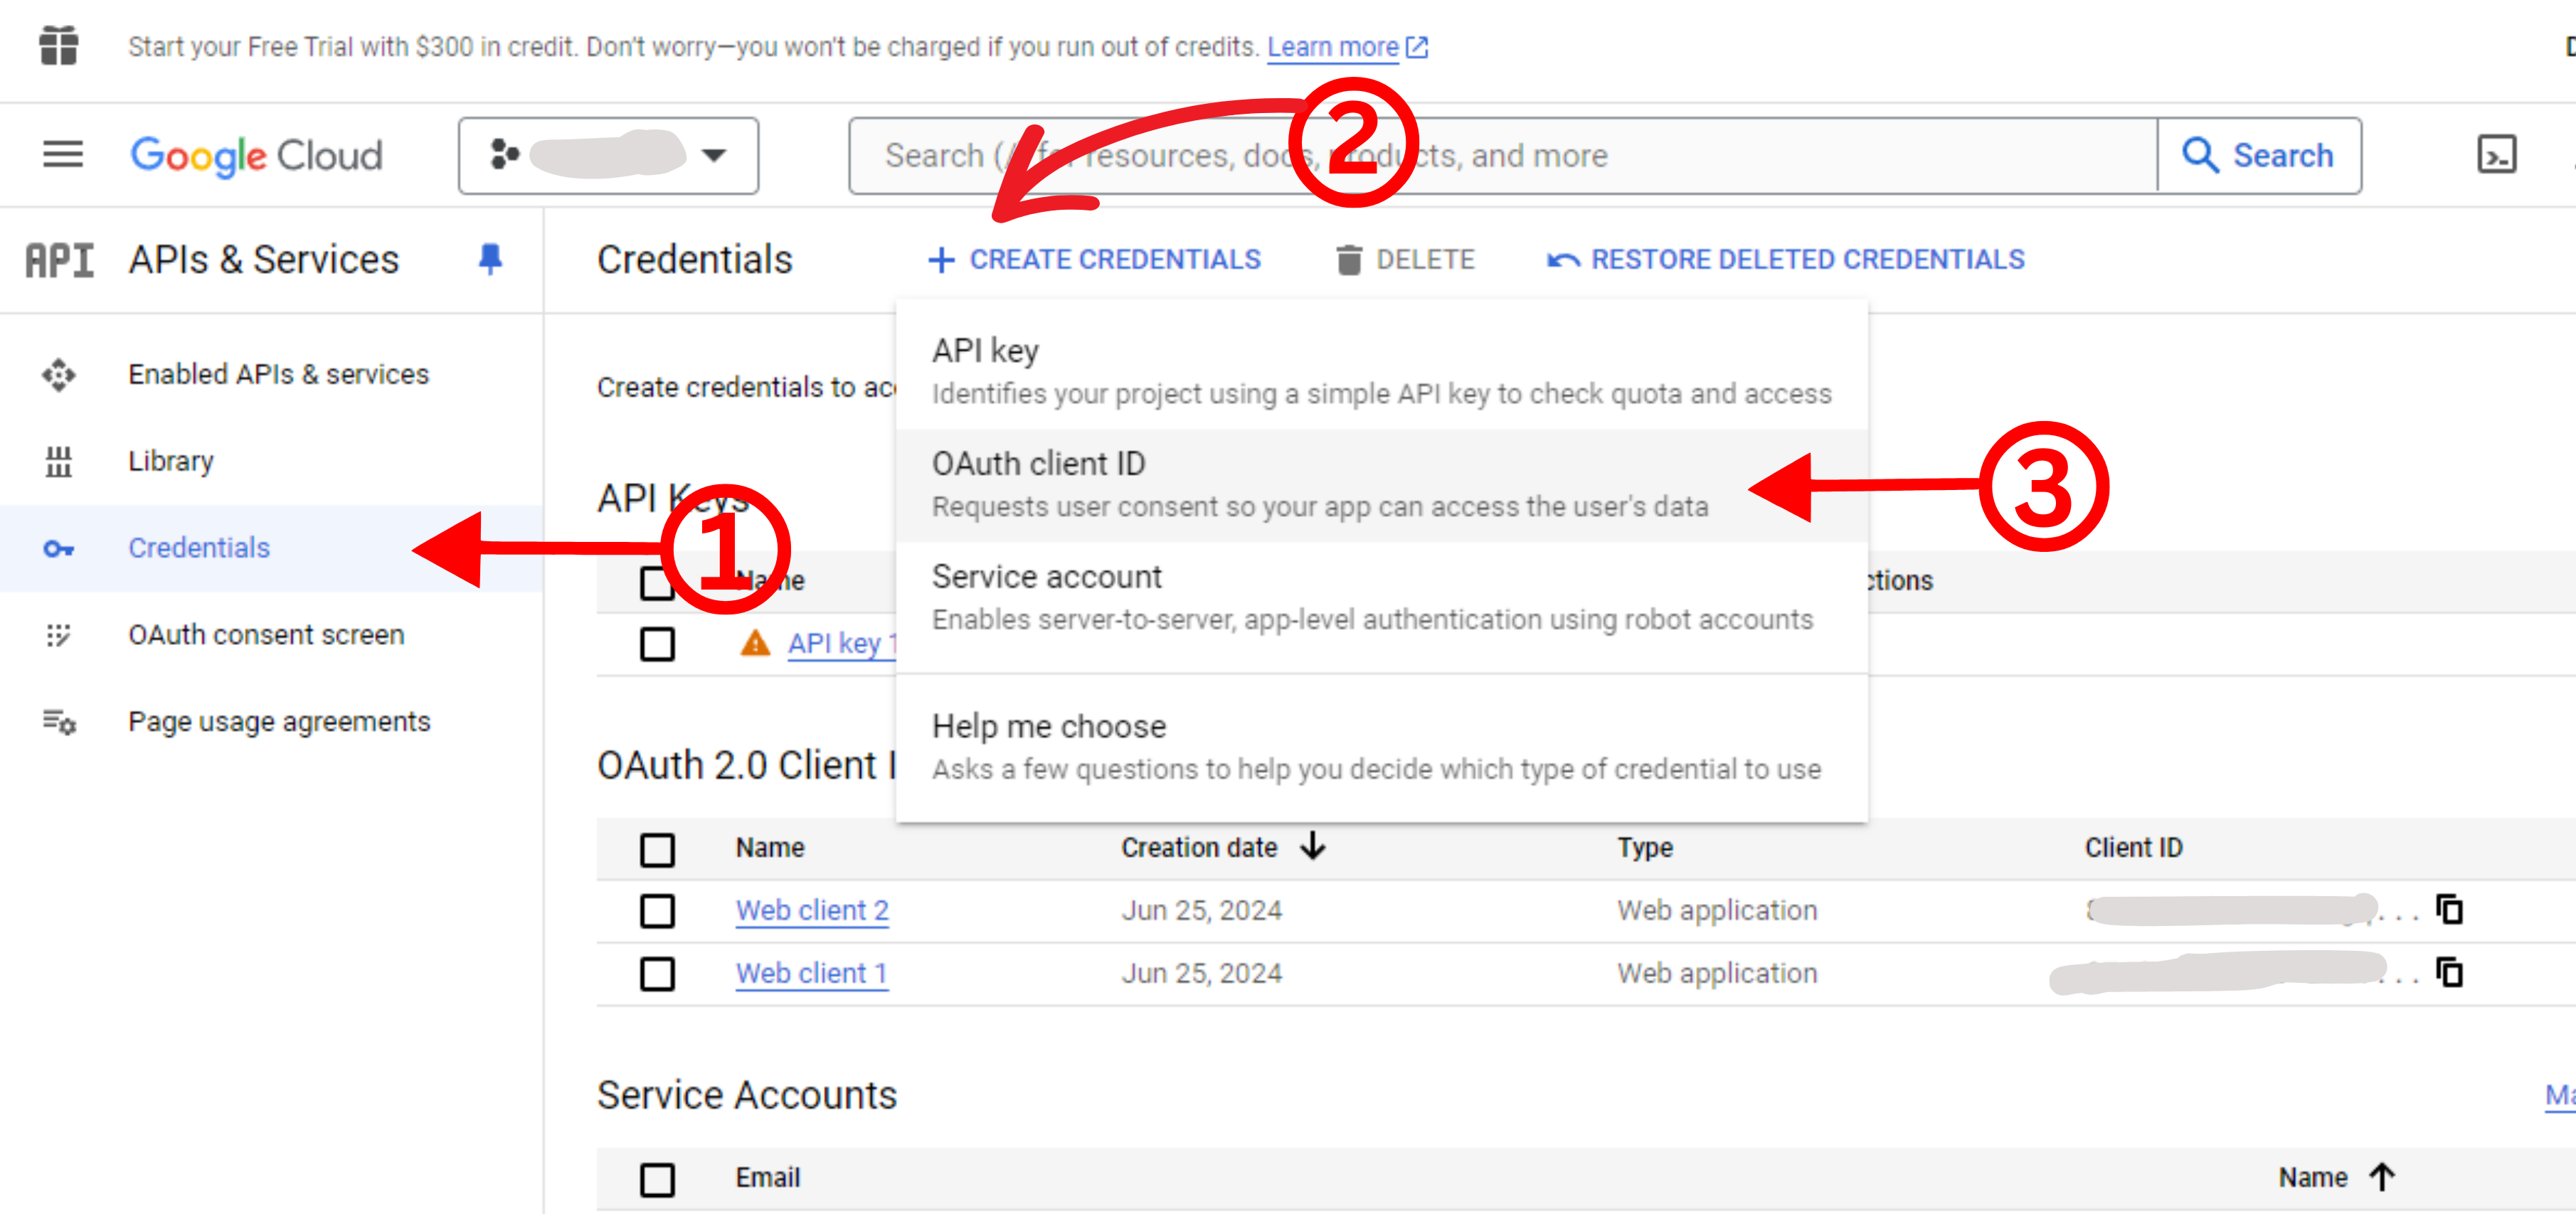Image resolution: width=2576 pixels, height=1214 pixels.
Task: Click the Library grid icon
Action: (x=58, y=461)
